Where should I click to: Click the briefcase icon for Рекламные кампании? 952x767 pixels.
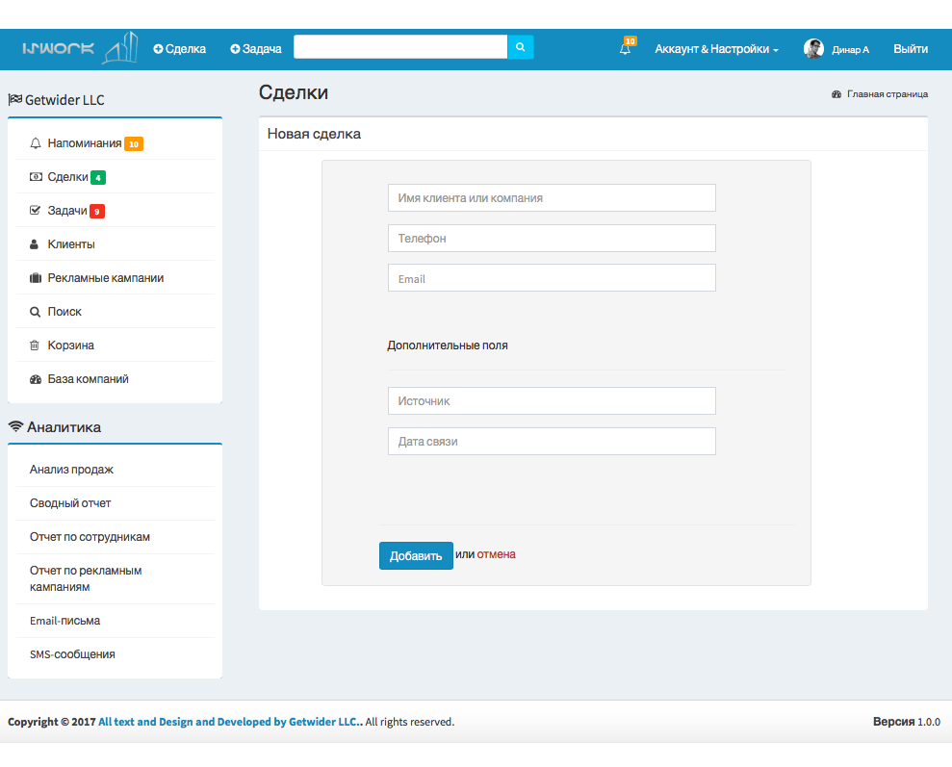pyautogui.click(x=36, y=278)
